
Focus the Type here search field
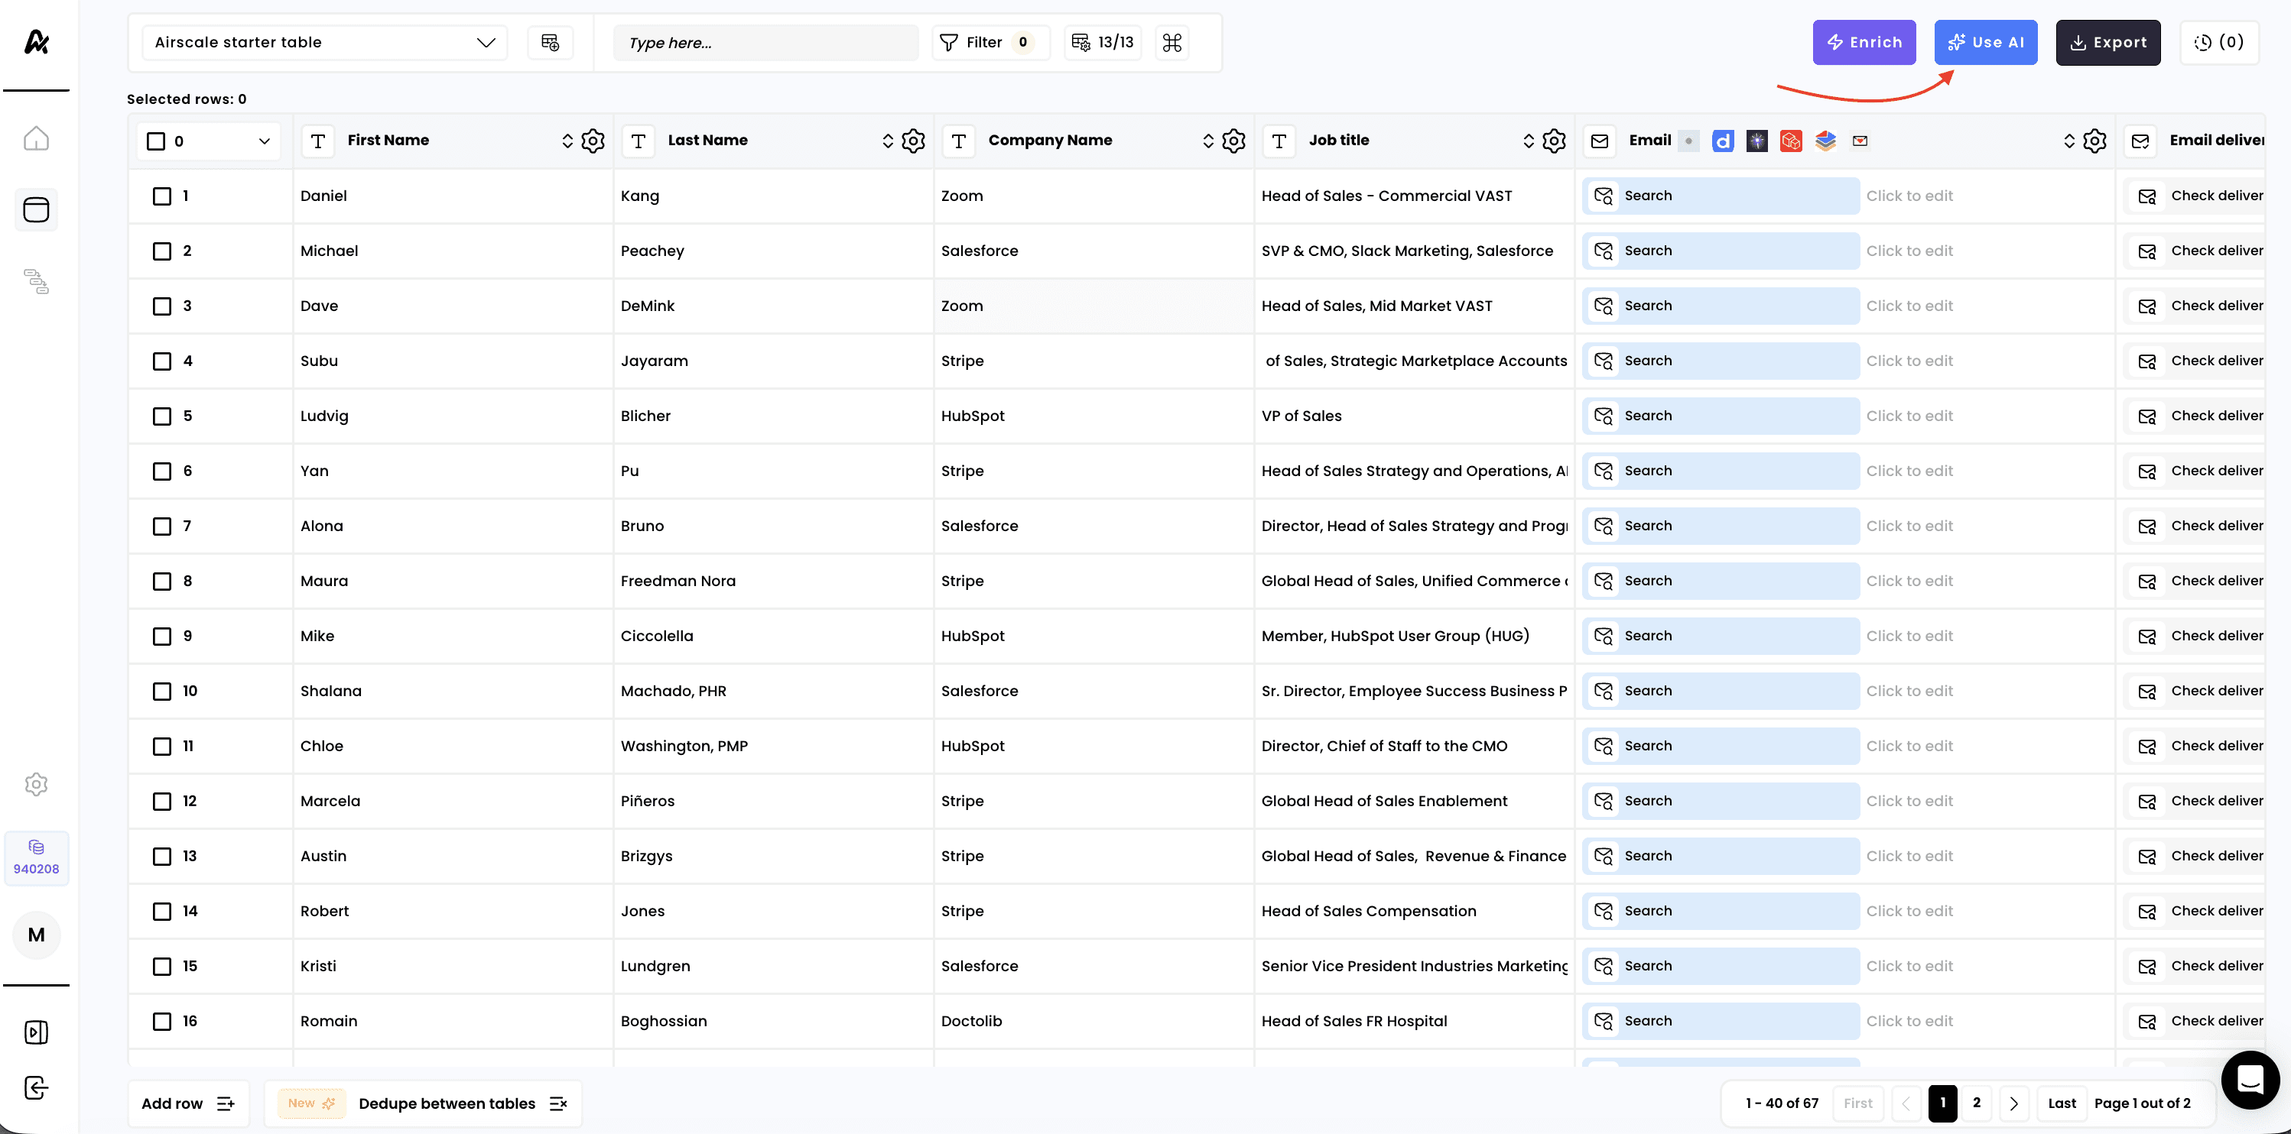coord(765,43)
